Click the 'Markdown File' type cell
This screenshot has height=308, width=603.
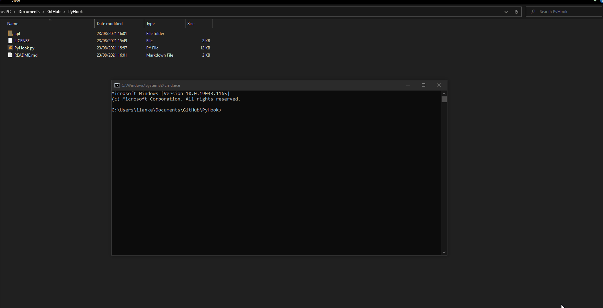(160, 55)
